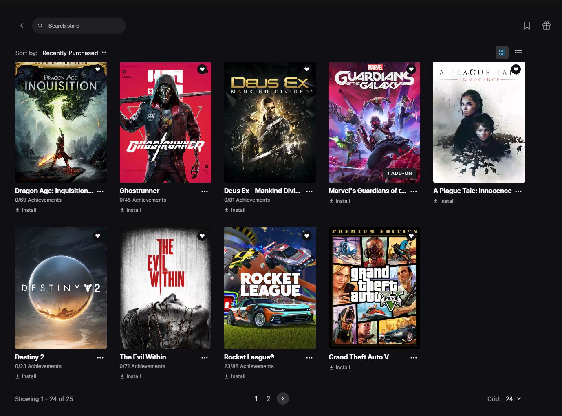Image resolution: width=562 pixels, height=416 pixels.
Task: Open more options for Dragon Age: Inquisition
Action: pyautogui.click(x=100, y=191)
